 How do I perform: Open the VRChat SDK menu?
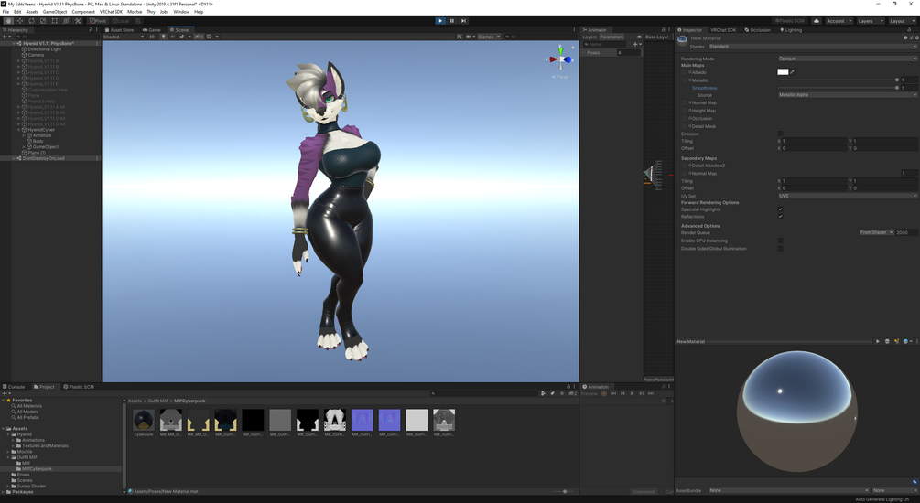point(111,12)
